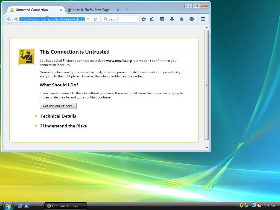The image size is (280, 210).
Task: Click scrollbar up arrow
Action: tap(207, 28)
